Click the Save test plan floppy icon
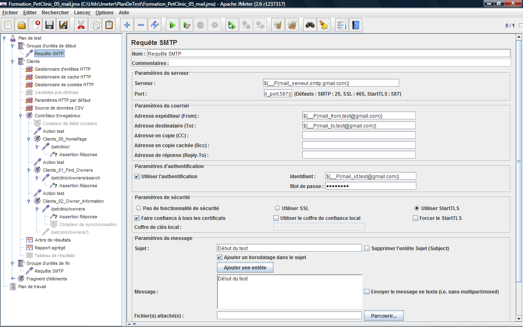523x327 pixels. click(49, 25)
